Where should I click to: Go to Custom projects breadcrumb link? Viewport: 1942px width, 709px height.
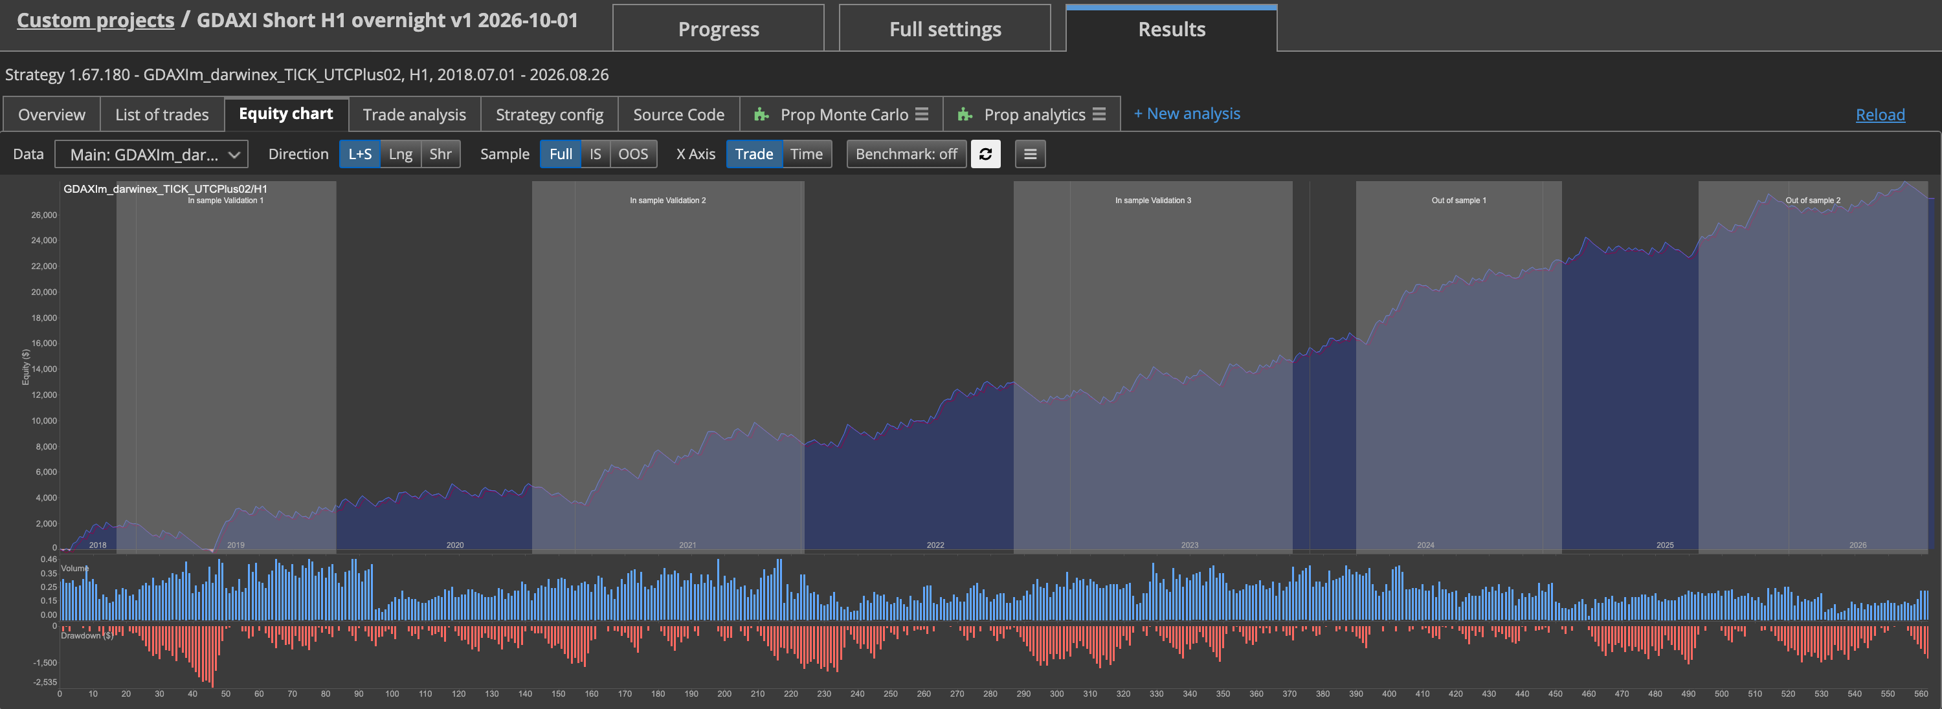tap(96, 20)
